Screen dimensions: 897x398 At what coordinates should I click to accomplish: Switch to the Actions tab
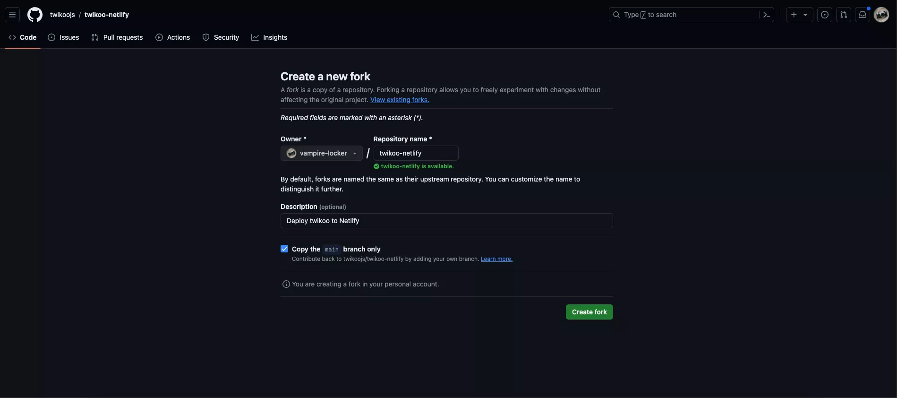coord(173,37)
